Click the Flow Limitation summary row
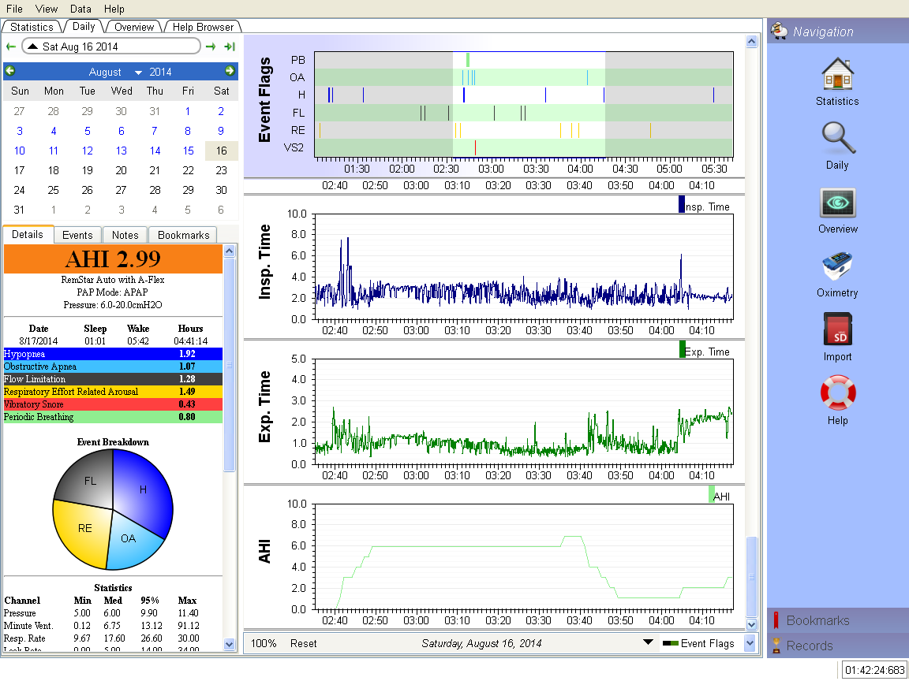 pos(113,379)
